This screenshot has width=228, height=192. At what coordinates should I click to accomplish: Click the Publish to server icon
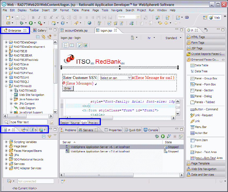point(181,136)
